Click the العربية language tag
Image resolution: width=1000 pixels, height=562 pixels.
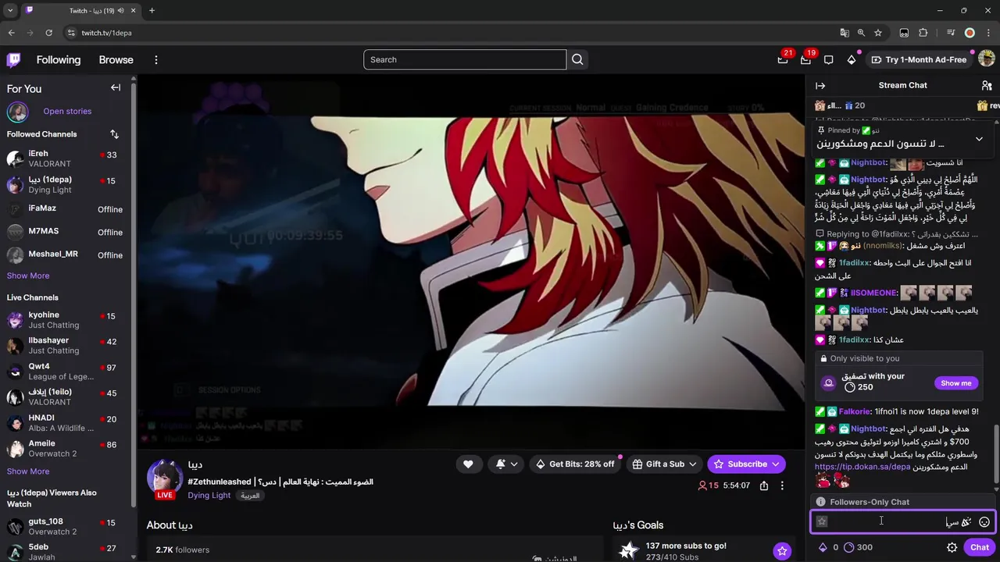tap(250, 496)
